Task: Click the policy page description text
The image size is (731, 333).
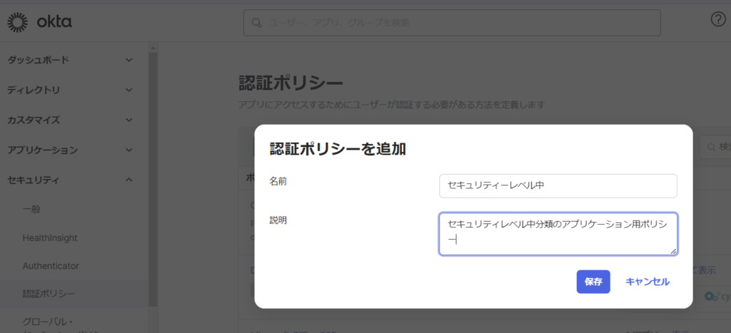Action: (391, 105)
